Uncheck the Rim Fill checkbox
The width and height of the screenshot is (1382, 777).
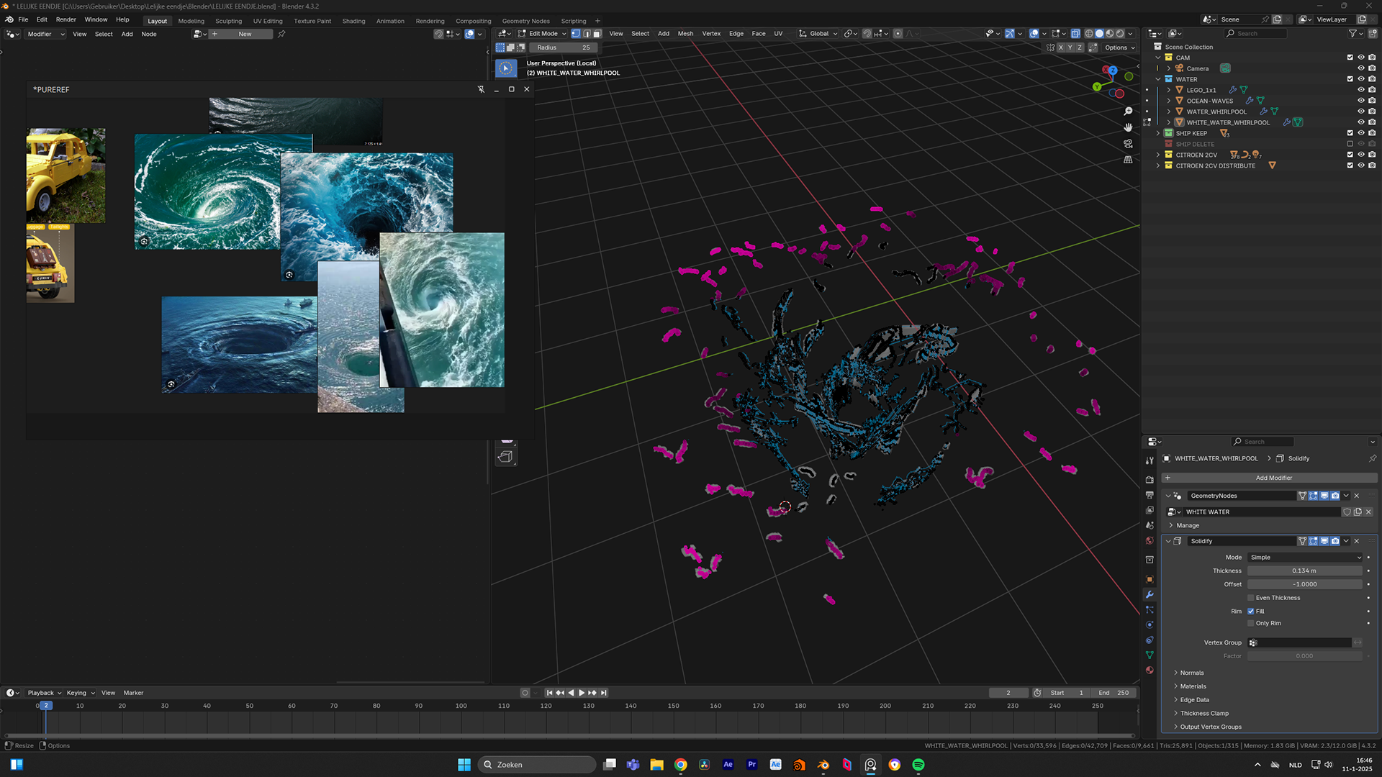[x=1251, y=612]
